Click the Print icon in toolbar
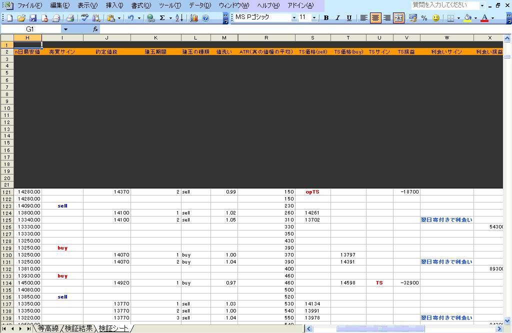Screen dimensions: 512x333 click(x=70, y=18)
